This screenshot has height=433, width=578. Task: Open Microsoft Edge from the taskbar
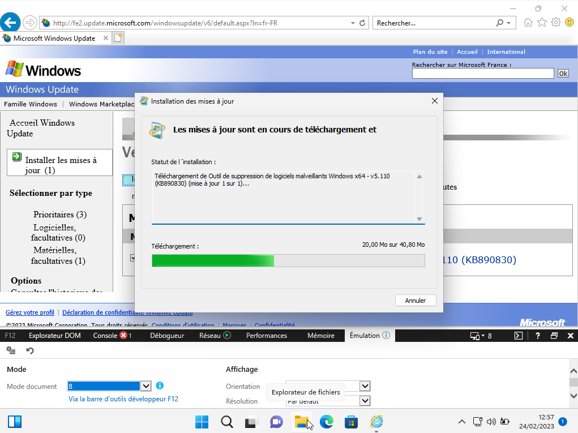pos(327,422)
